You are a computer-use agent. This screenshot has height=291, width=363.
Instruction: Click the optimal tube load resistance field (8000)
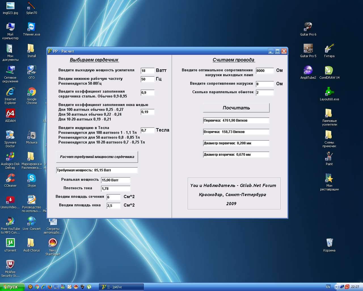265,71
